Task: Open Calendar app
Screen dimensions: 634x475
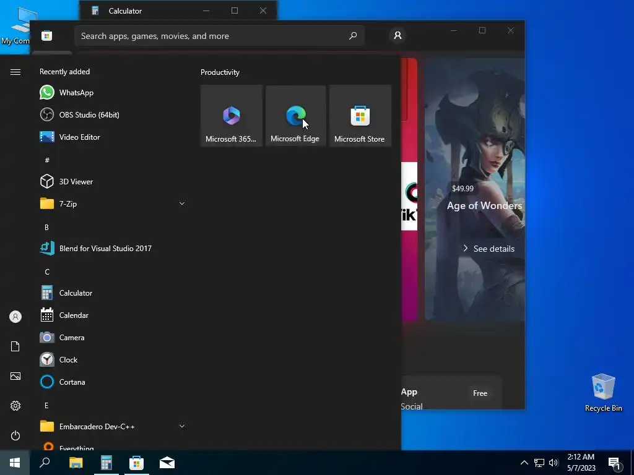Action: coord(113,315)
